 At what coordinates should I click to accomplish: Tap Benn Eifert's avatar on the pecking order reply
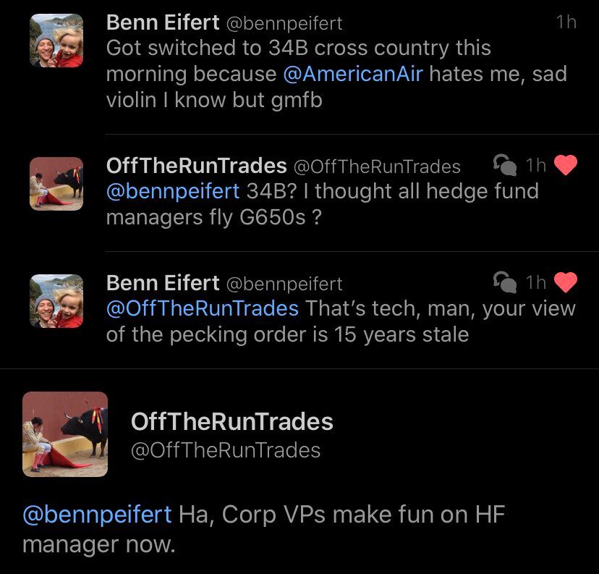[x=56, y=301]
